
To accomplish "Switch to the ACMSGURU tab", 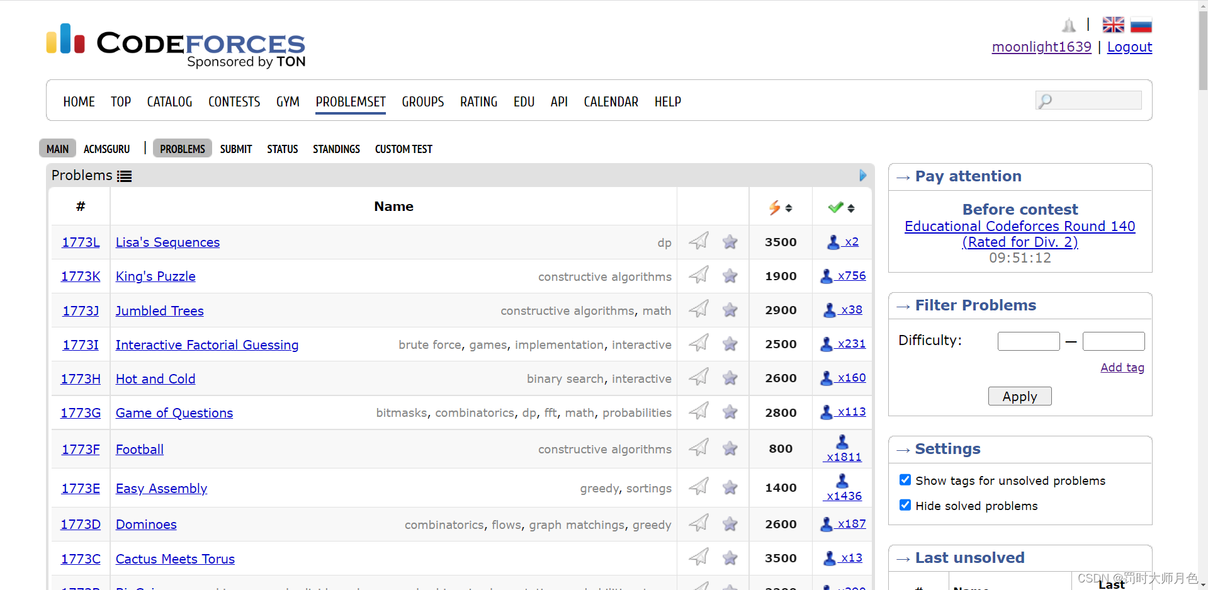I will click(x=106, y=149).
